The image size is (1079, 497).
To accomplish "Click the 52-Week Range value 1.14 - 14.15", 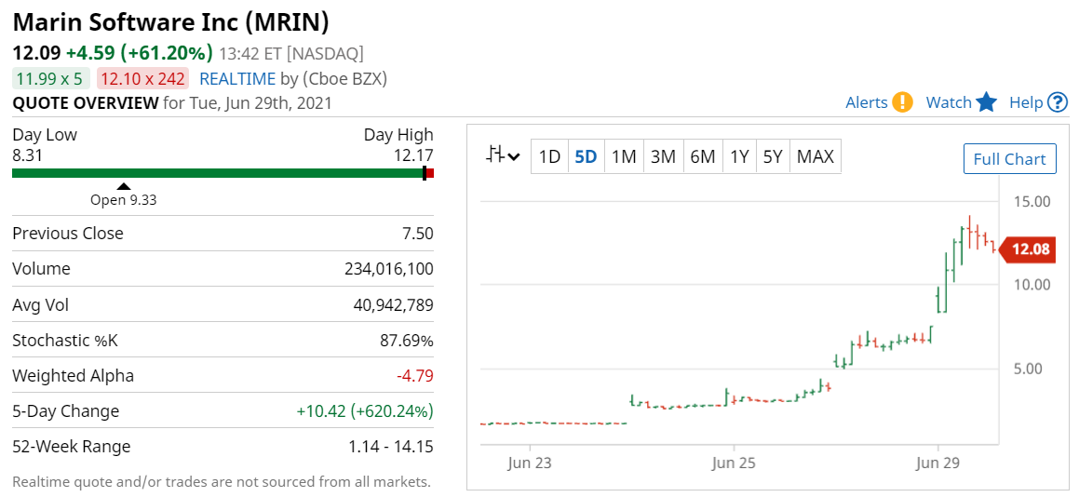I will point(391,447).
